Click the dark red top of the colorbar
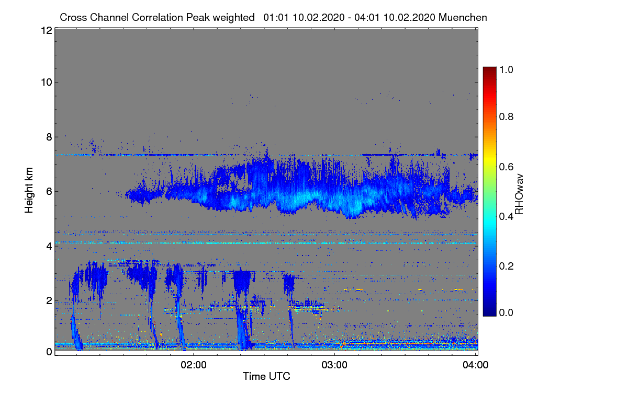This screenshot has height=418, width=628. click(489, 71)
